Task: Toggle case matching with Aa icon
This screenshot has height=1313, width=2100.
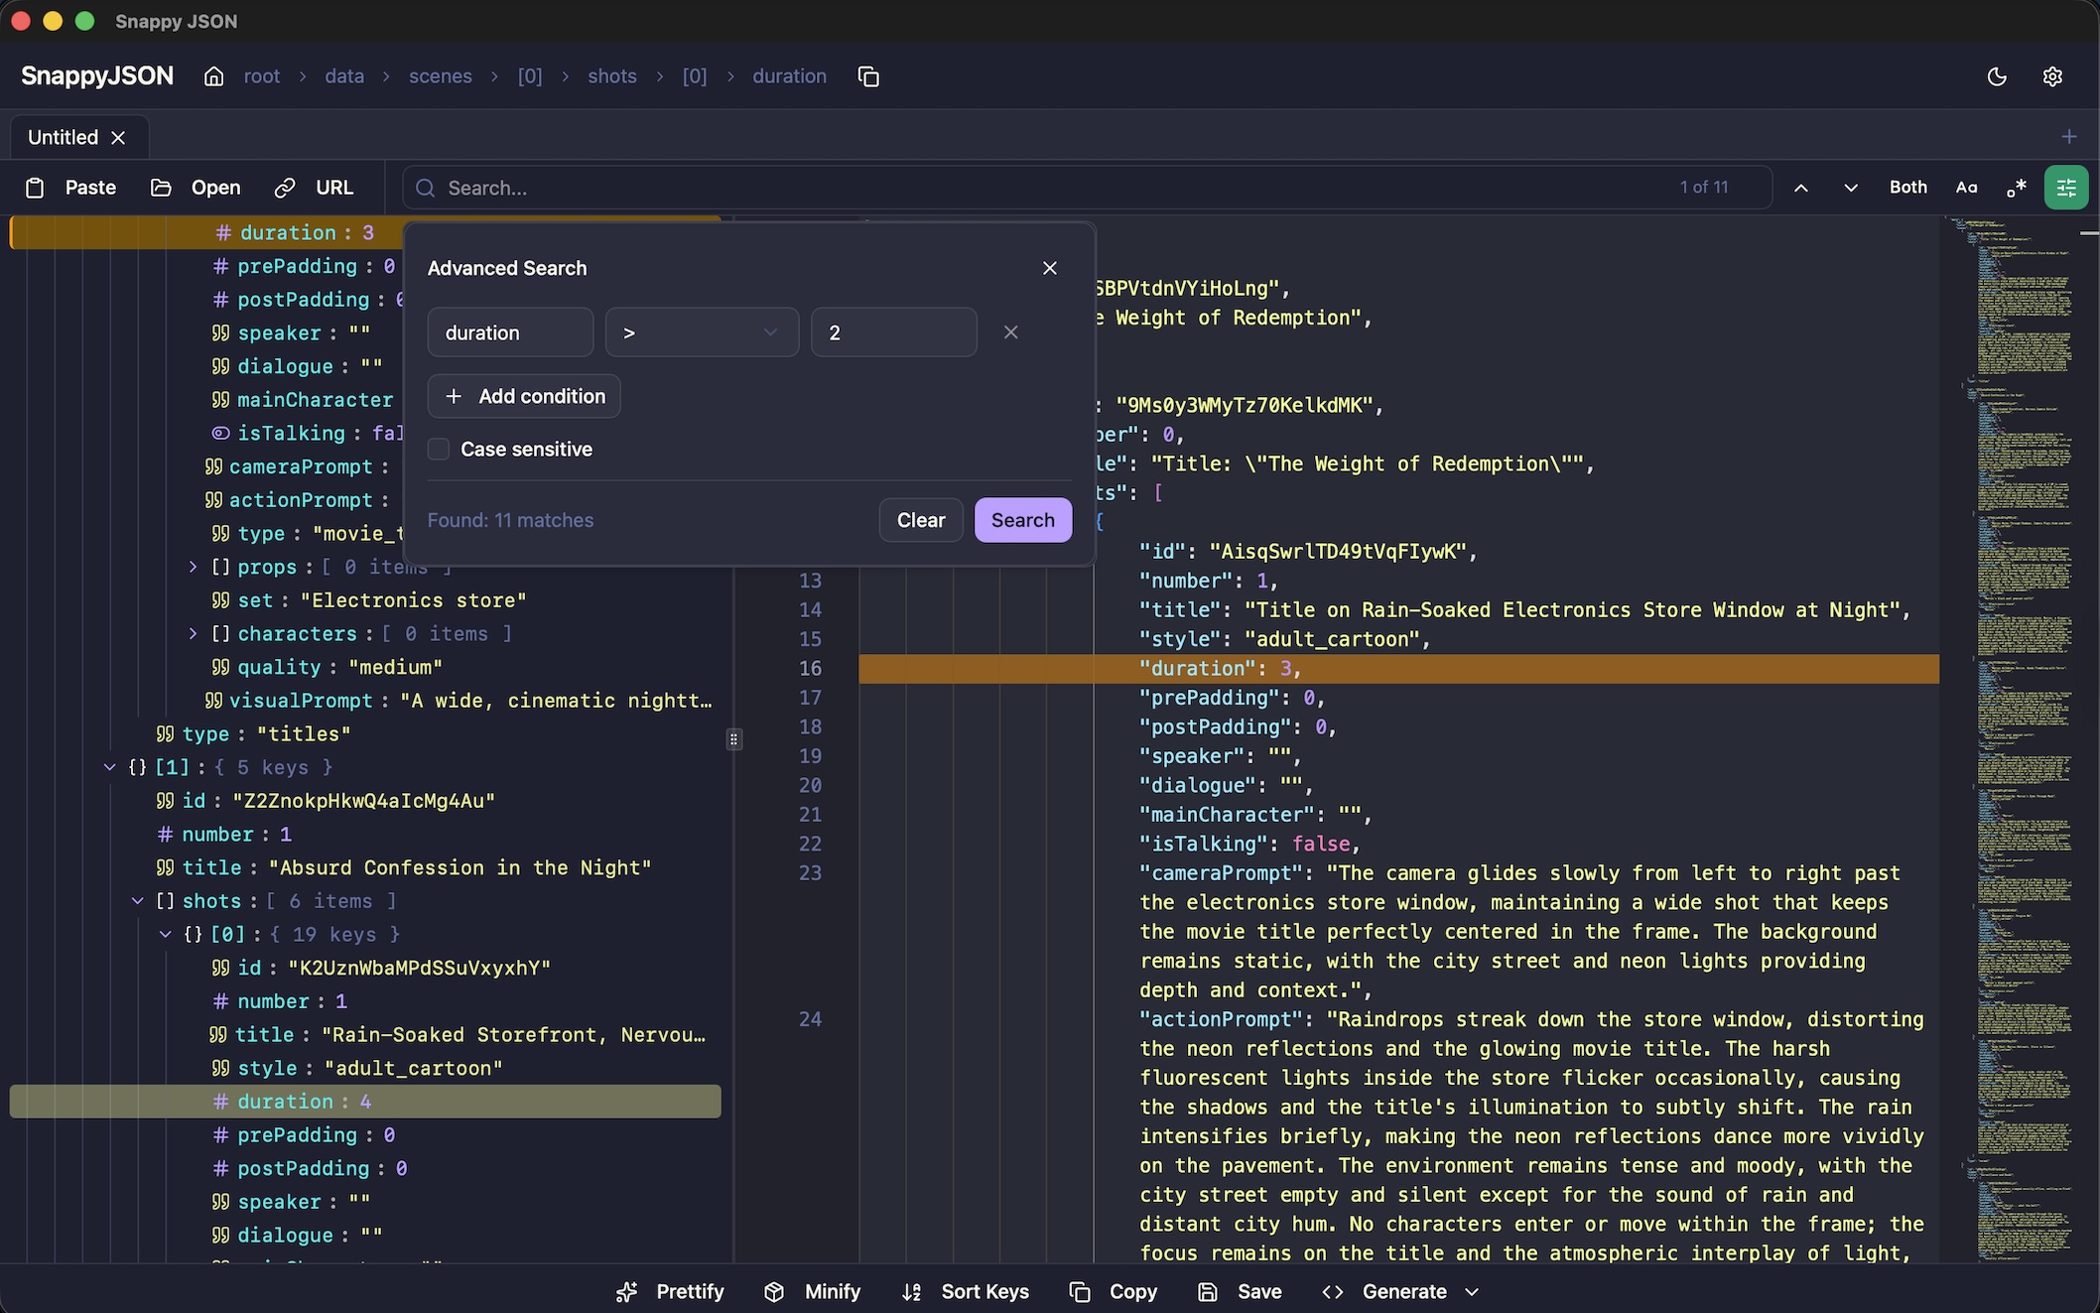Action: click(x=1967, y=187)
